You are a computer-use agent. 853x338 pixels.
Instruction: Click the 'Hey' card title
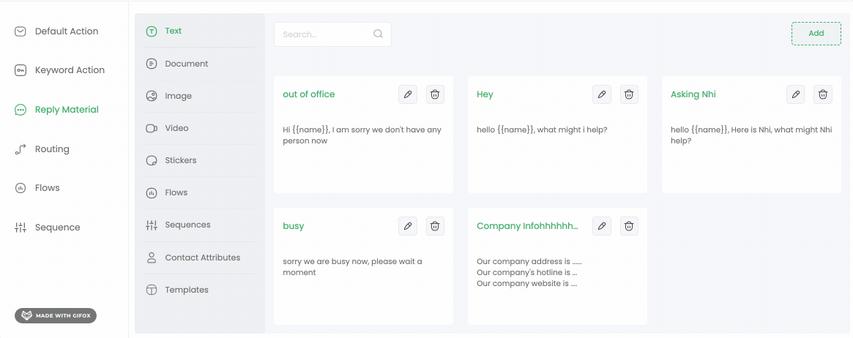[485, 94]
